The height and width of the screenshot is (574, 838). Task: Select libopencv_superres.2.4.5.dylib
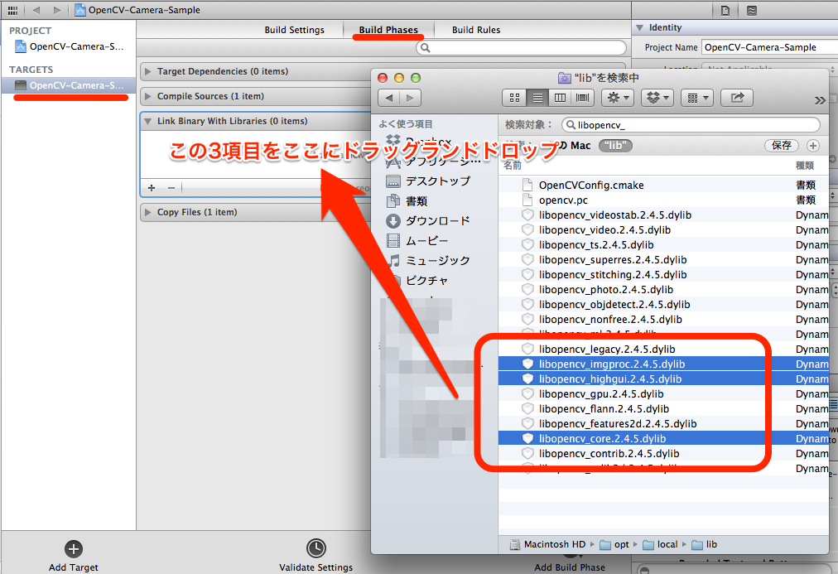click(x=663, y=260)
